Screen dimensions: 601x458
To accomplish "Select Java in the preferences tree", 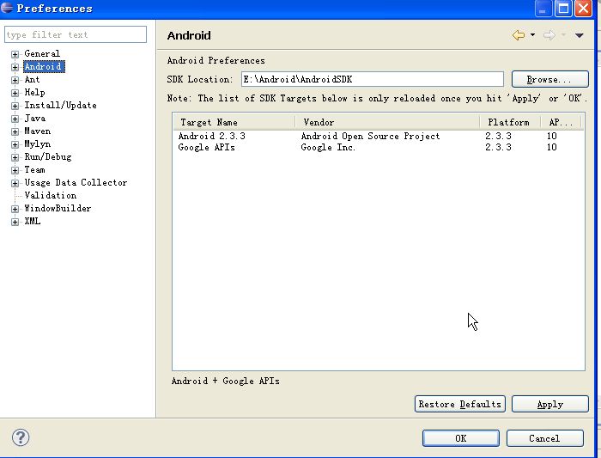I will click(x=35, y=118).
